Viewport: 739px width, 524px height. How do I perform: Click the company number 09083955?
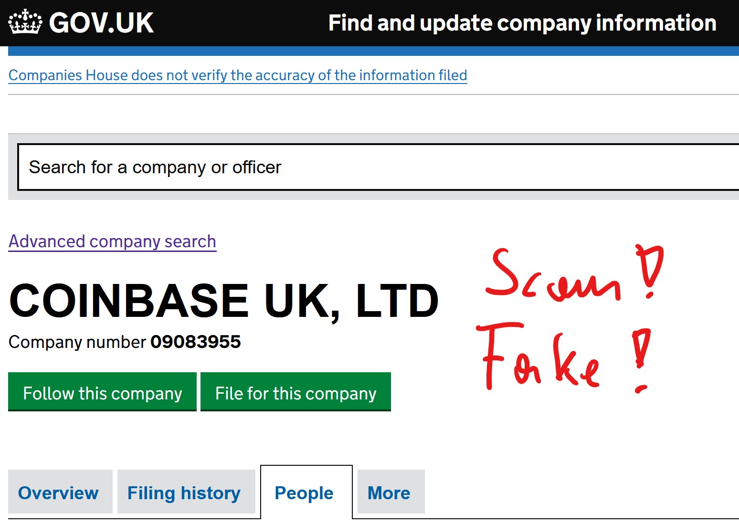click(195, 342)
